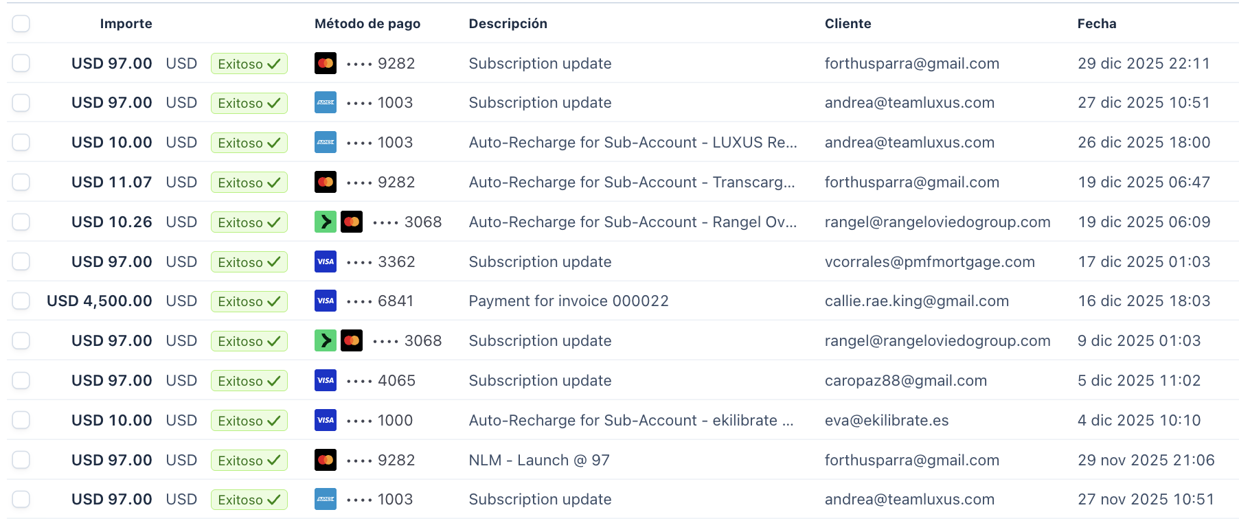
Task: Click the amount 'USD 11.07'
Action: (112, 182)
